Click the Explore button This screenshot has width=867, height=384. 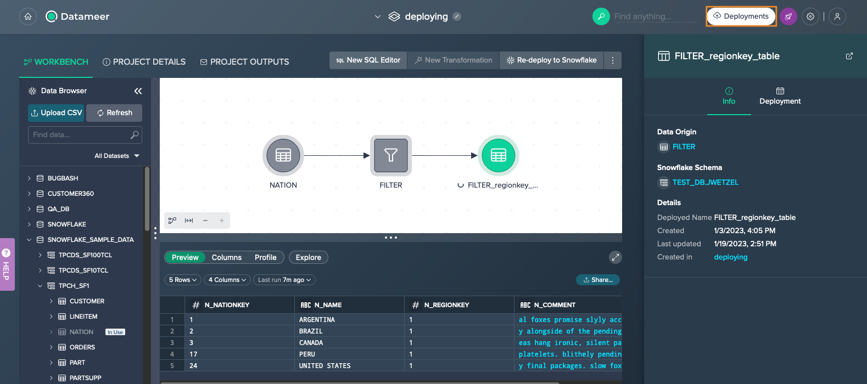[x=309, y=257]
